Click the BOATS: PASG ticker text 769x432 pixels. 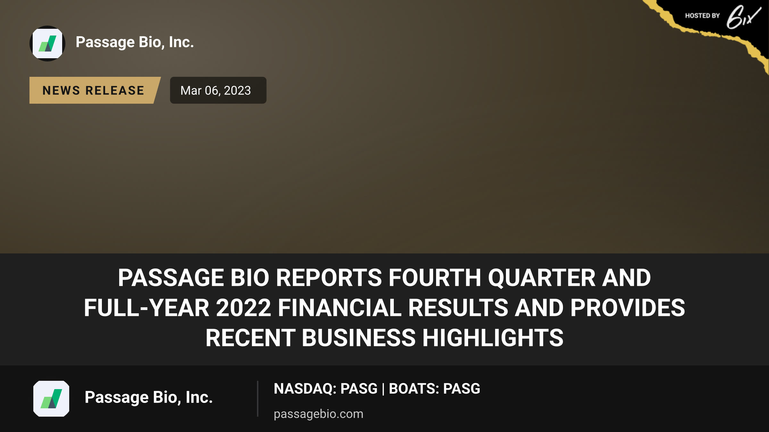click(x=434, y=388)
